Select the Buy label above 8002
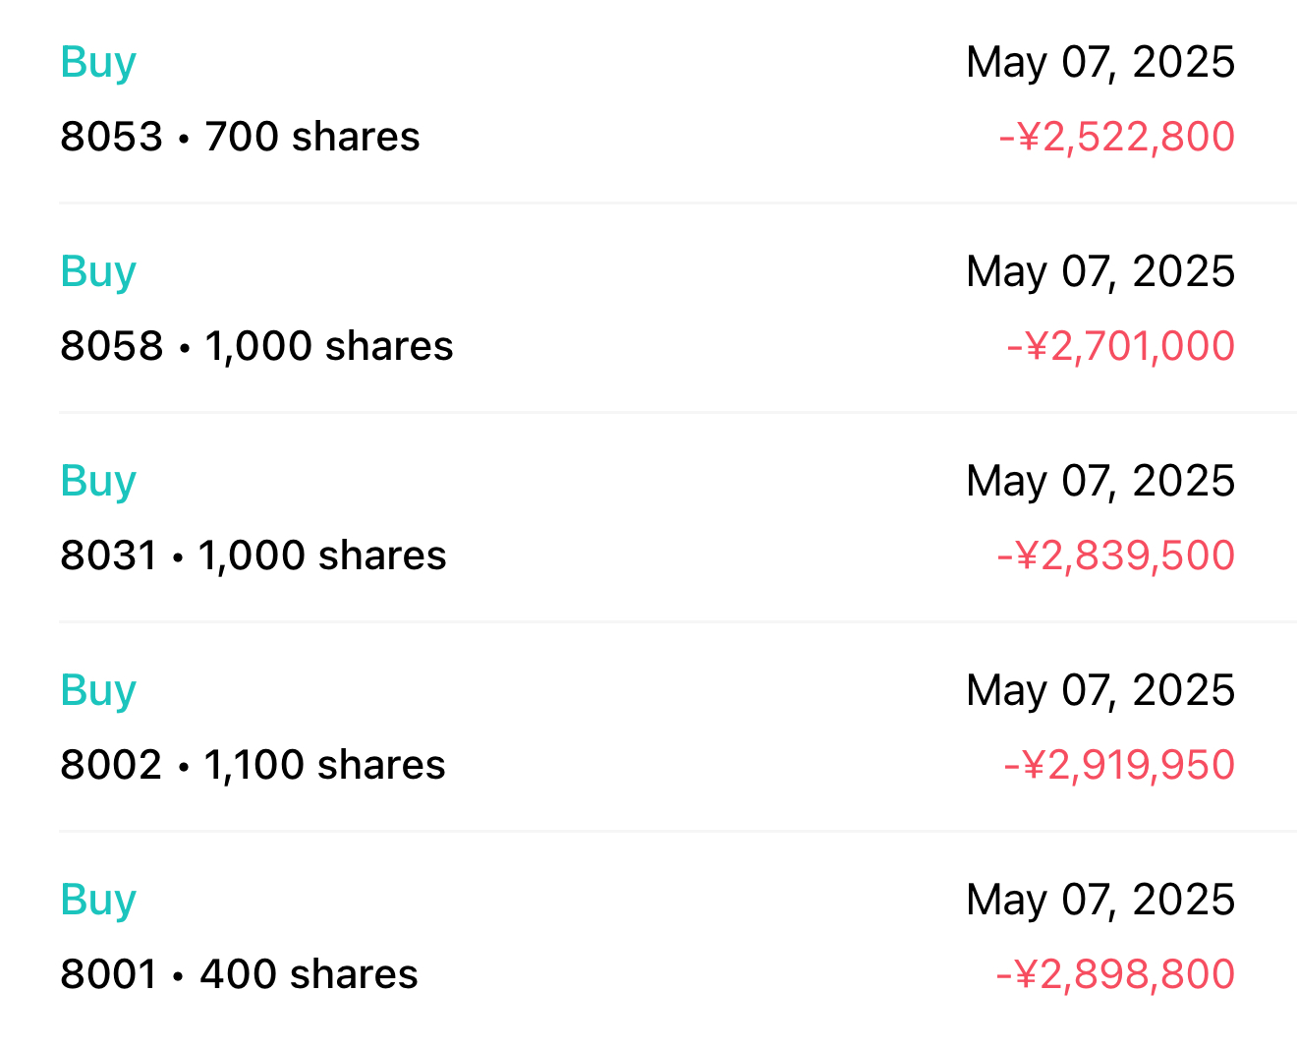The image size is (1297, 1051). (x=98, y=691)
